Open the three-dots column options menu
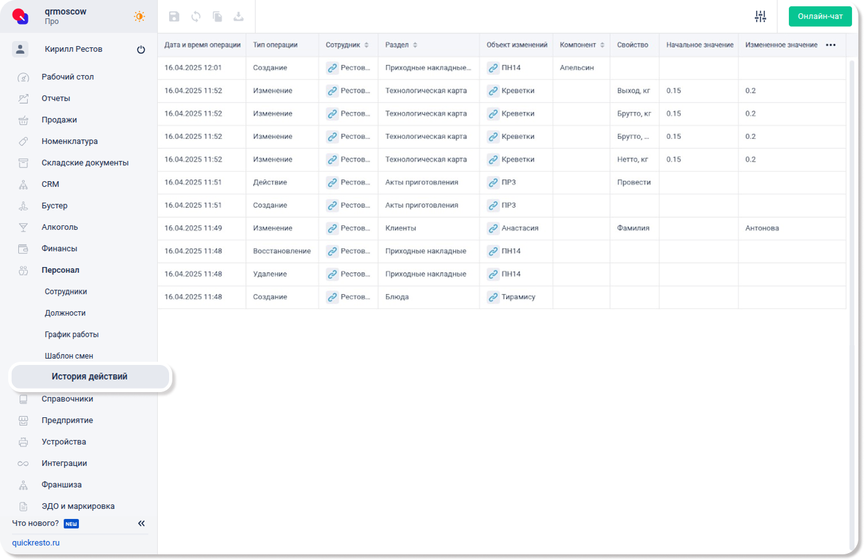This screenshot has height=560, width=864. pos(831,45)
